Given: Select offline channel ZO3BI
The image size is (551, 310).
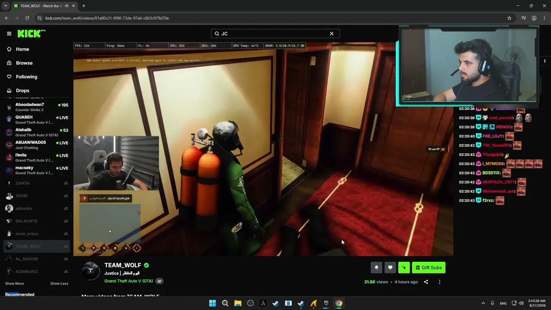Looking at the screenshot, I should pyautogui.click(x=37, y=196).
